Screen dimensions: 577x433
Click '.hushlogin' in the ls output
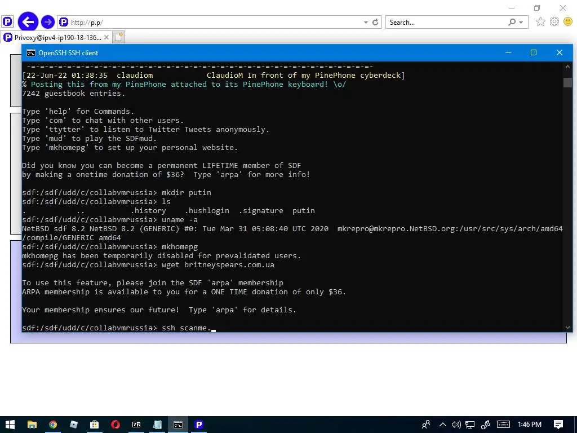point(207,211)
